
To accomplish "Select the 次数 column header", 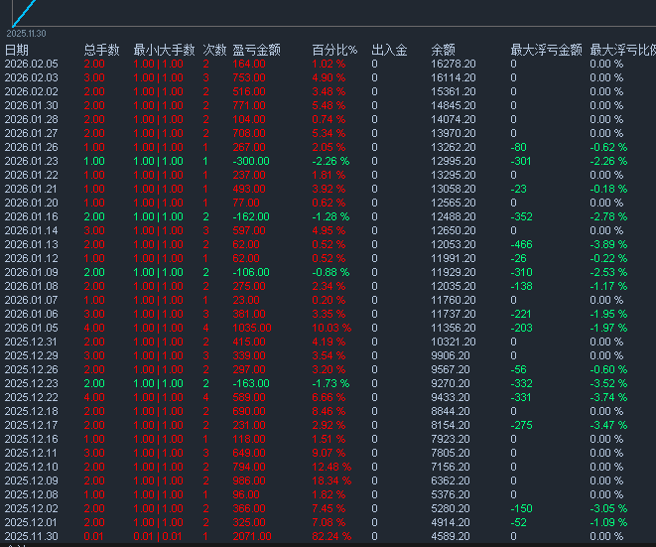I will click(214, 50).
